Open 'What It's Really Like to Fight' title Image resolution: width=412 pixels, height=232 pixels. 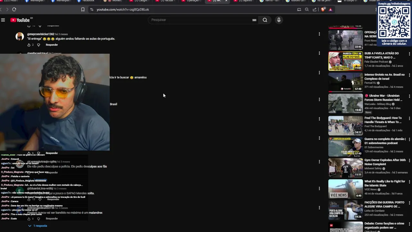[385, 183]
